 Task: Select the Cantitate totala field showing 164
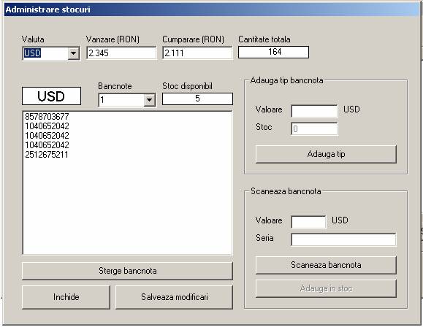coord(273,52)
